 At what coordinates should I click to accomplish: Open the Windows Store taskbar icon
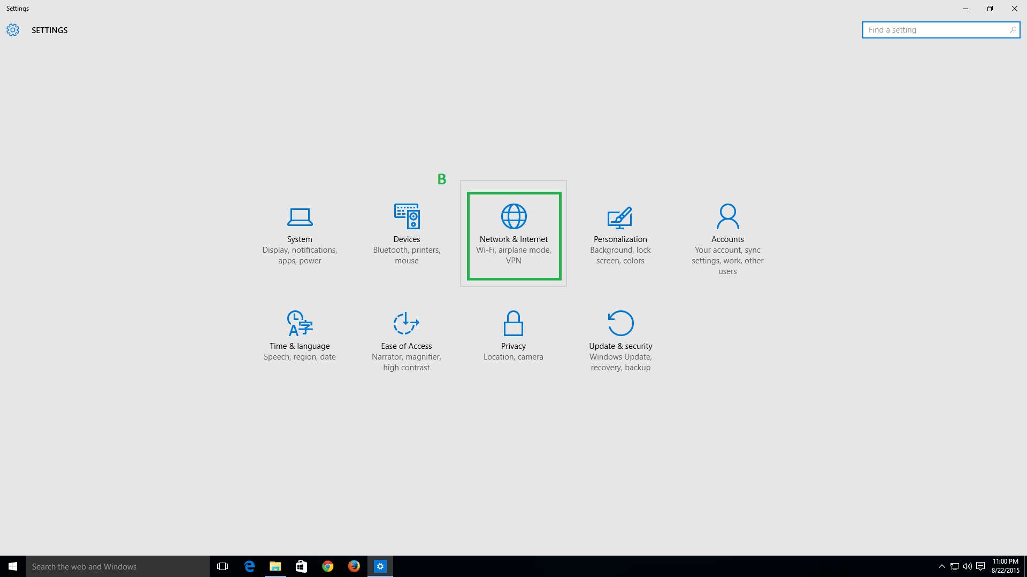click(302, 566)
